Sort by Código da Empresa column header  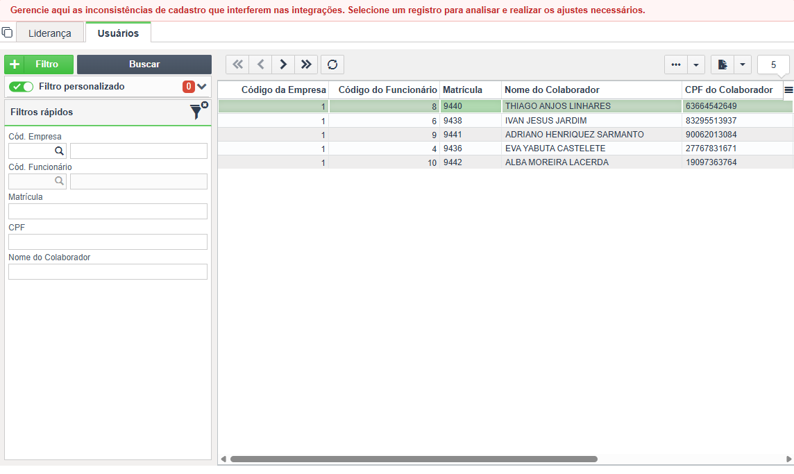coord(273,90)
